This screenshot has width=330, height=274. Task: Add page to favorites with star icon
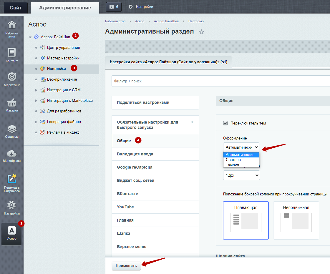click(202, 32)
